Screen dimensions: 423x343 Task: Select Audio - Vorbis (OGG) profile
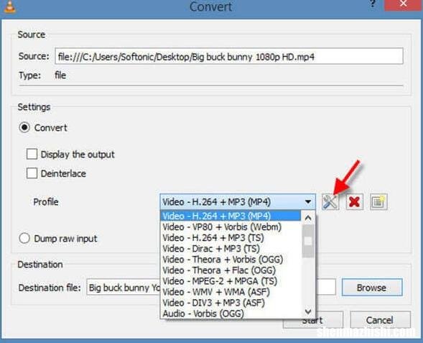(203, 314)
